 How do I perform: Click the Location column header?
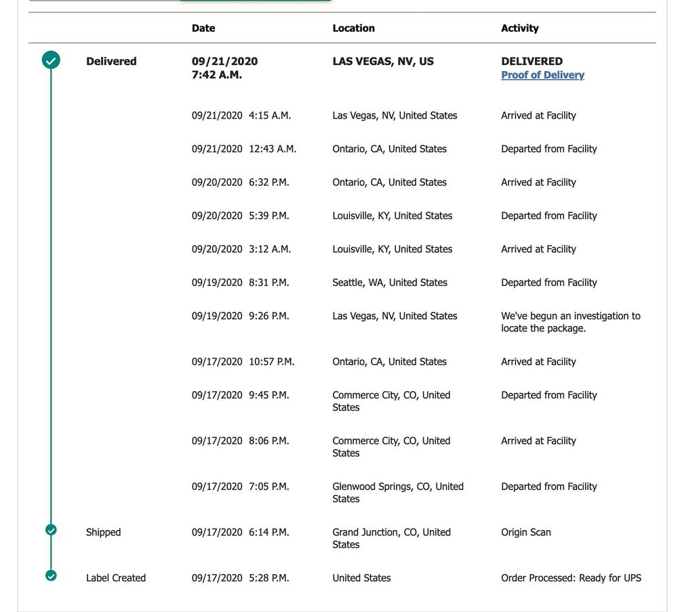pos(353,28)
